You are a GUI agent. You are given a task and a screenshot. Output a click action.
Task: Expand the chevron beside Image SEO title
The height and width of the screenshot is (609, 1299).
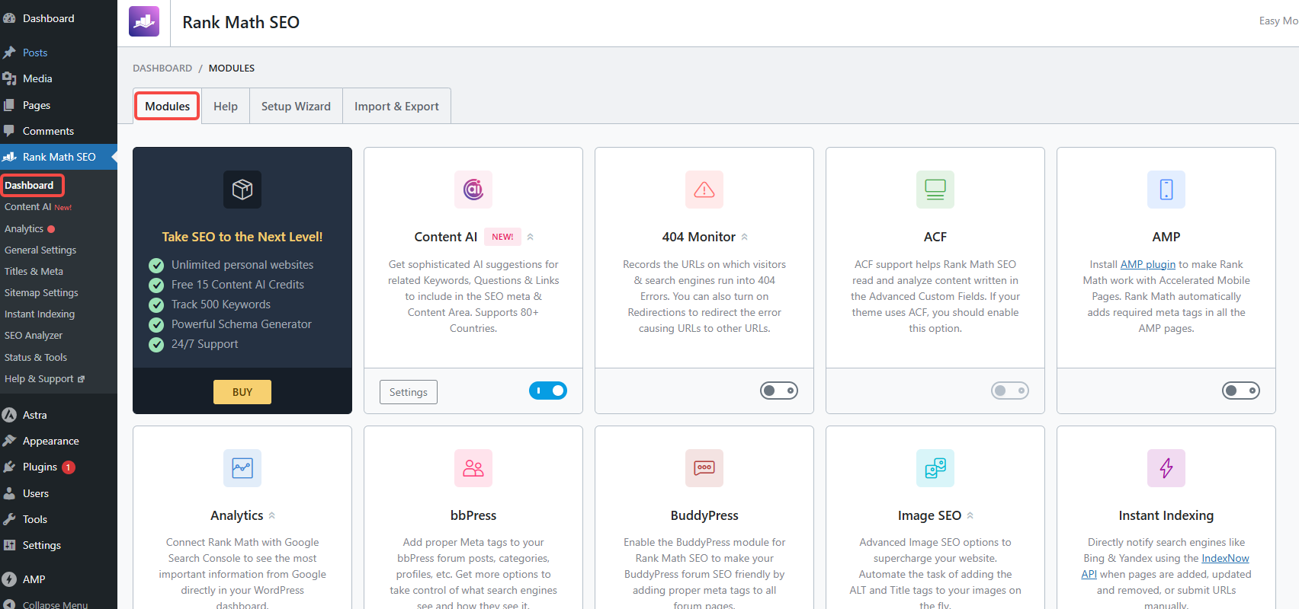(x=970, y=516)
